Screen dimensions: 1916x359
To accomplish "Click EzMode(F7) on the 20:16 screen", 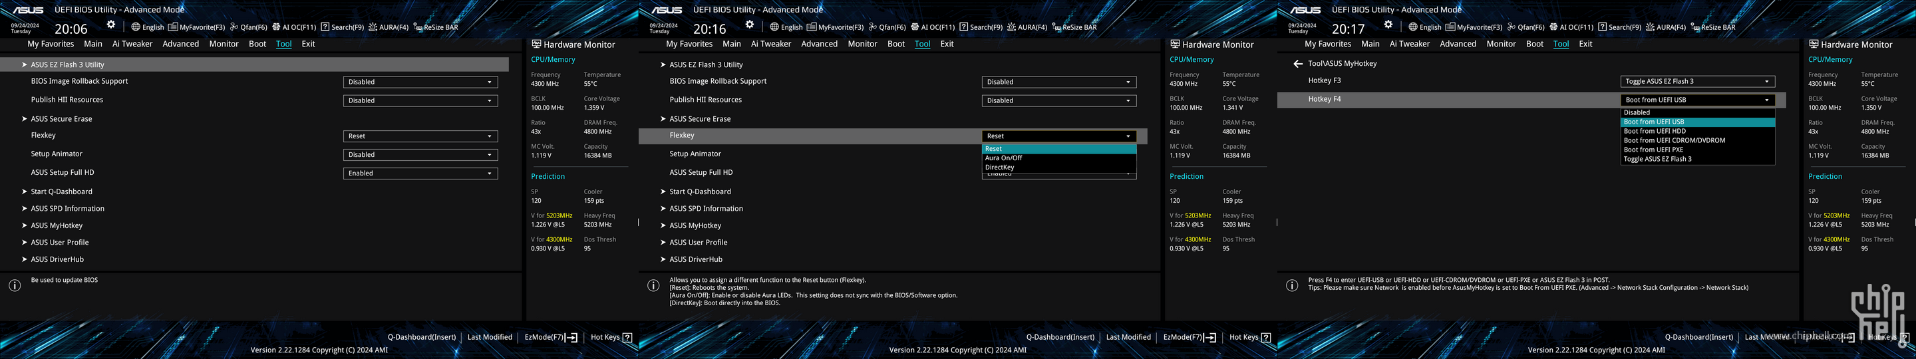I will [x=1190, y=338].
